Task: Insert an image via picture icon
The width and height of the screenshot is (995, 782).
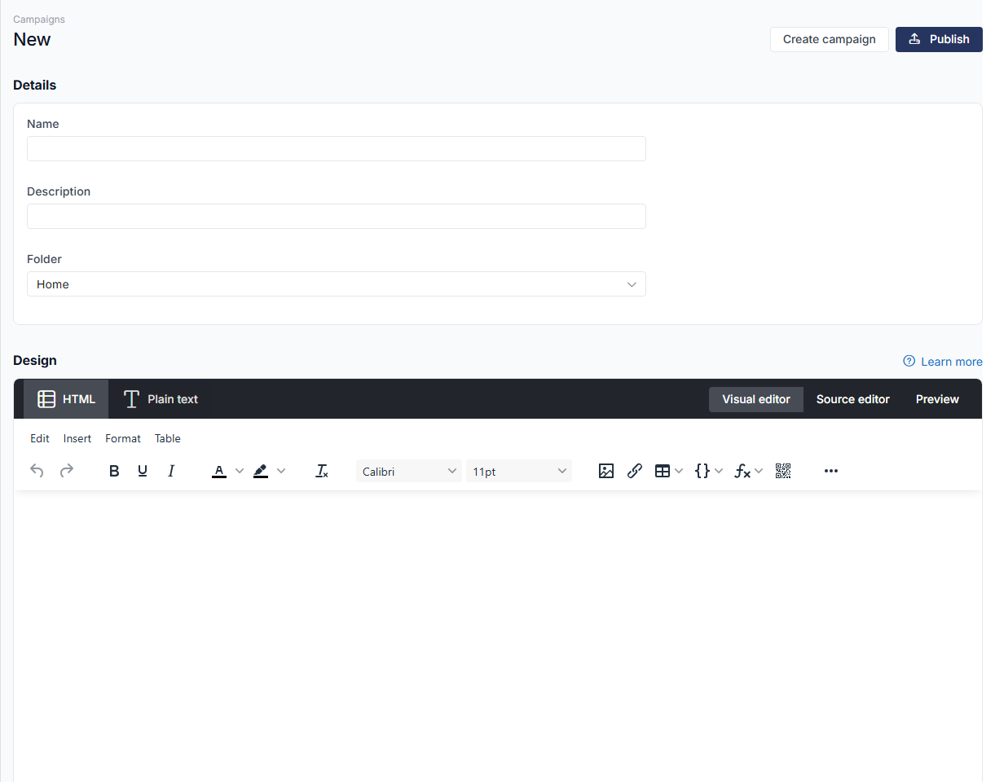Action: coord(606,471)
